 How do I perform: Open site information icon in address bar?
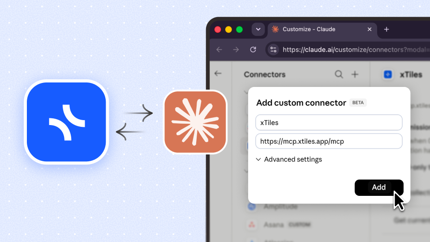point(273,50)
